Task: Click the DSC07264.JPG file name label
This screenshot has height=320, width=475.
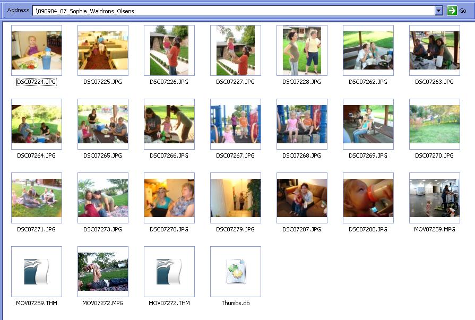Action: tap(36, 155)
